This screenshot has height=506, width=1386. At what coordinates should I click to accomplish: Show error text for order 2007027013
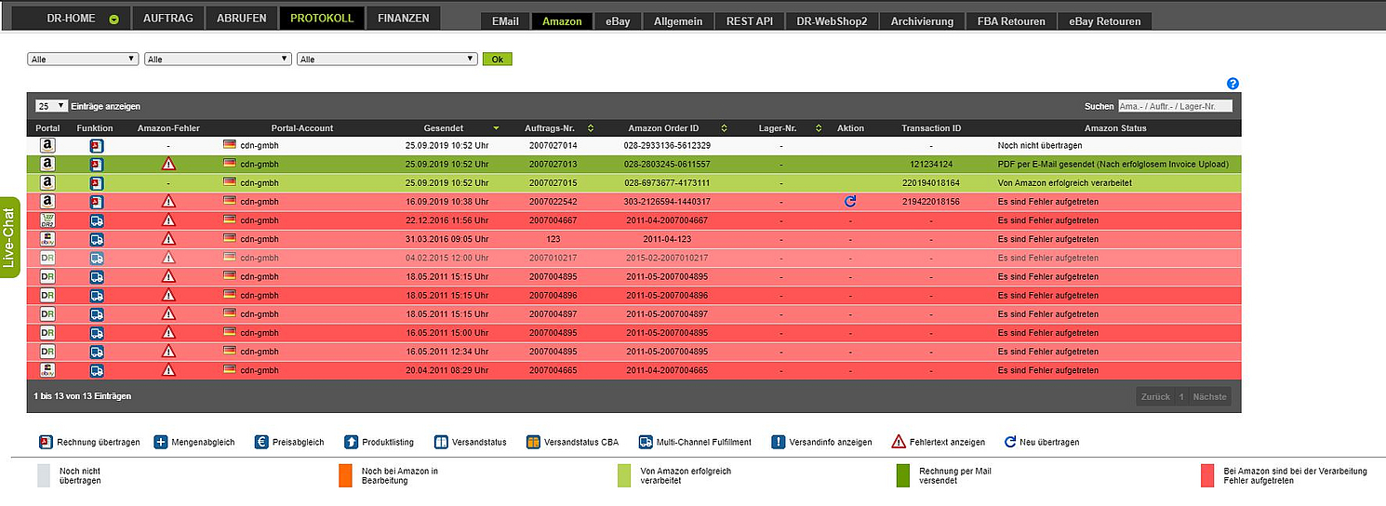point(168,164)
